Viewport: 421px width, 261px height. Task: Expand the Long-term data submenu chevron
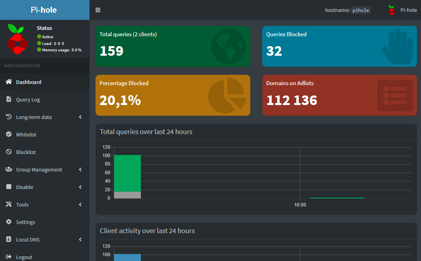pos(80,117)
